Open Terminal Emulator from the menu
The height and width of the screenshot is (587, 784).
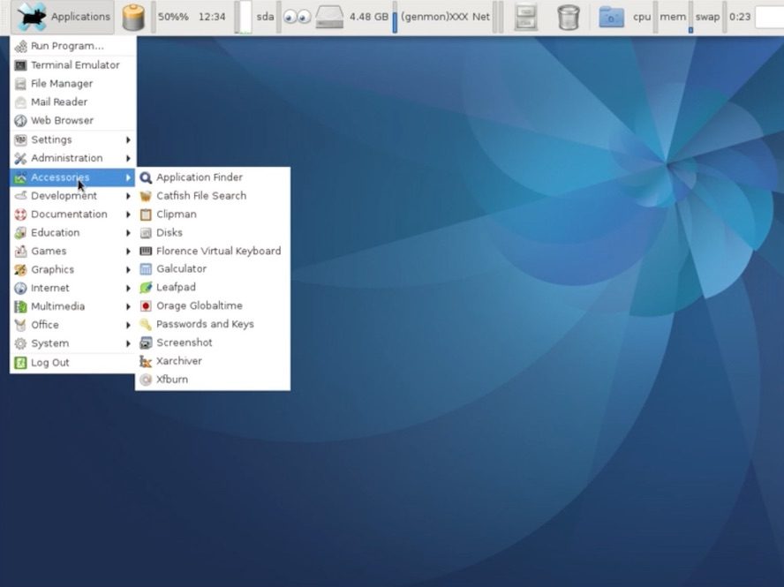click(73, 65)
